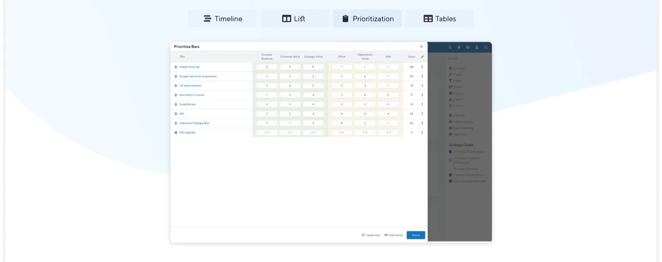This screenshot has height=262, width=662.
Task: Edit Strategic Value field for Code Review
Action: [313, 104]
